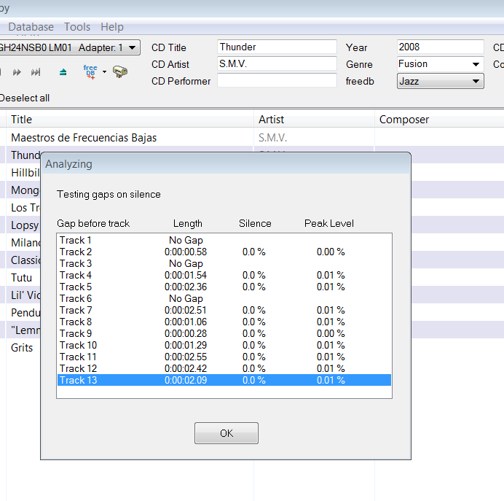Select the Track 9 gap row

224,333
